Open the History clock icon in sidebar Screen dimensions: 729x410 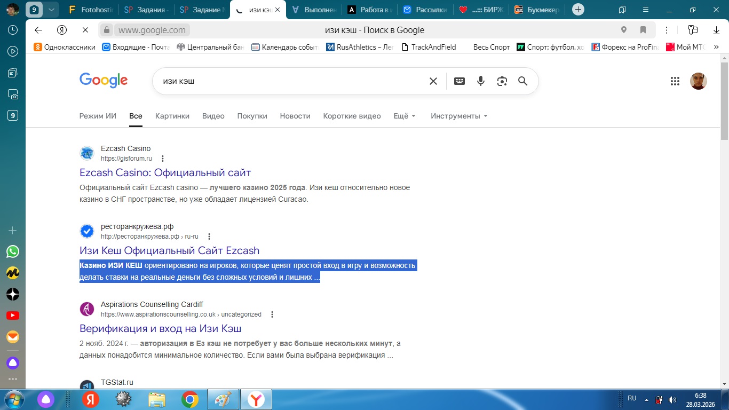(13, 30)
